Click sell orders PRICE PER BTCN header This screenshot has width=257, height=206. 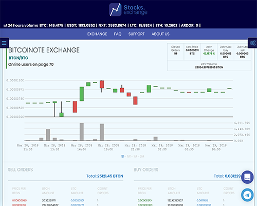click(x=19, y=191)
